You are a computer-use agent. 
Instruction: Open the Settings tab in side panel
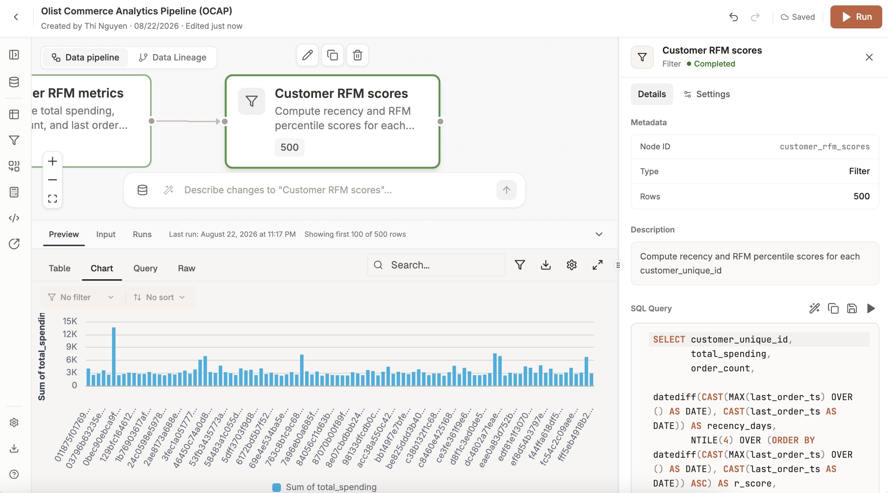(x=707, y=94)
